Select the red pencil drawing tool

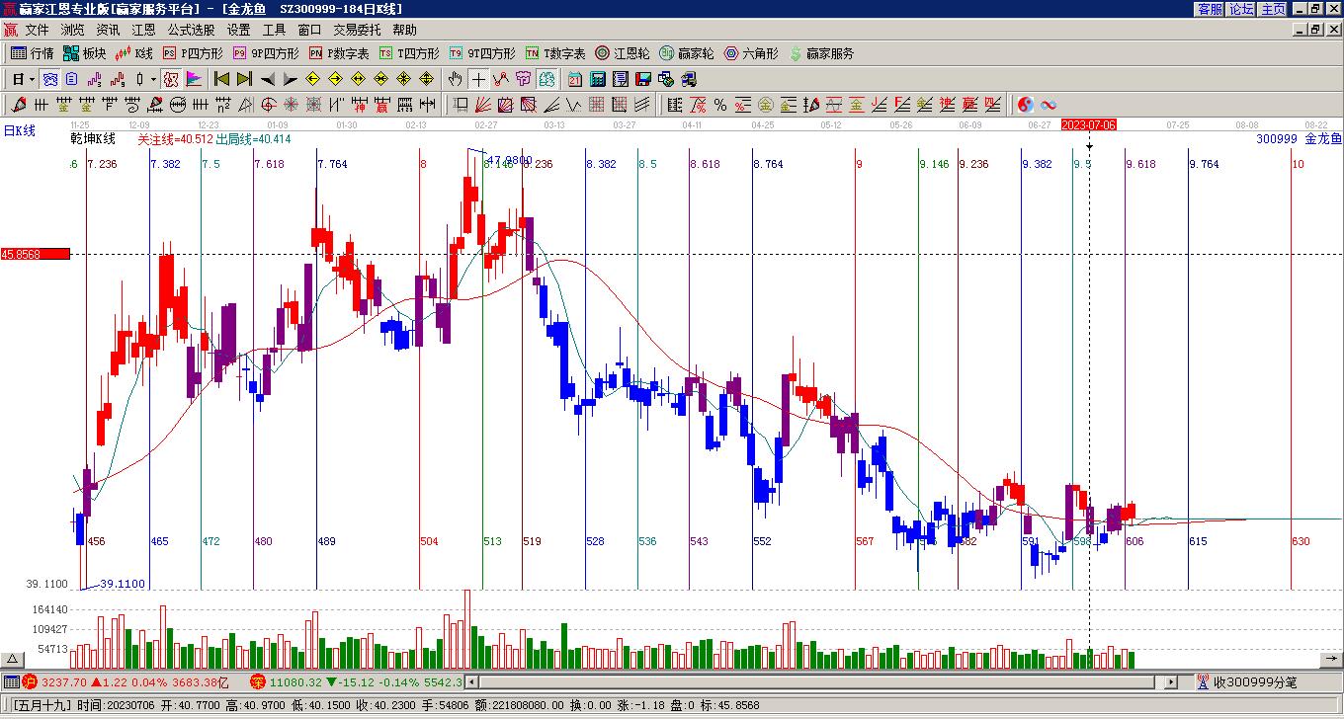(x=20, y=105)
